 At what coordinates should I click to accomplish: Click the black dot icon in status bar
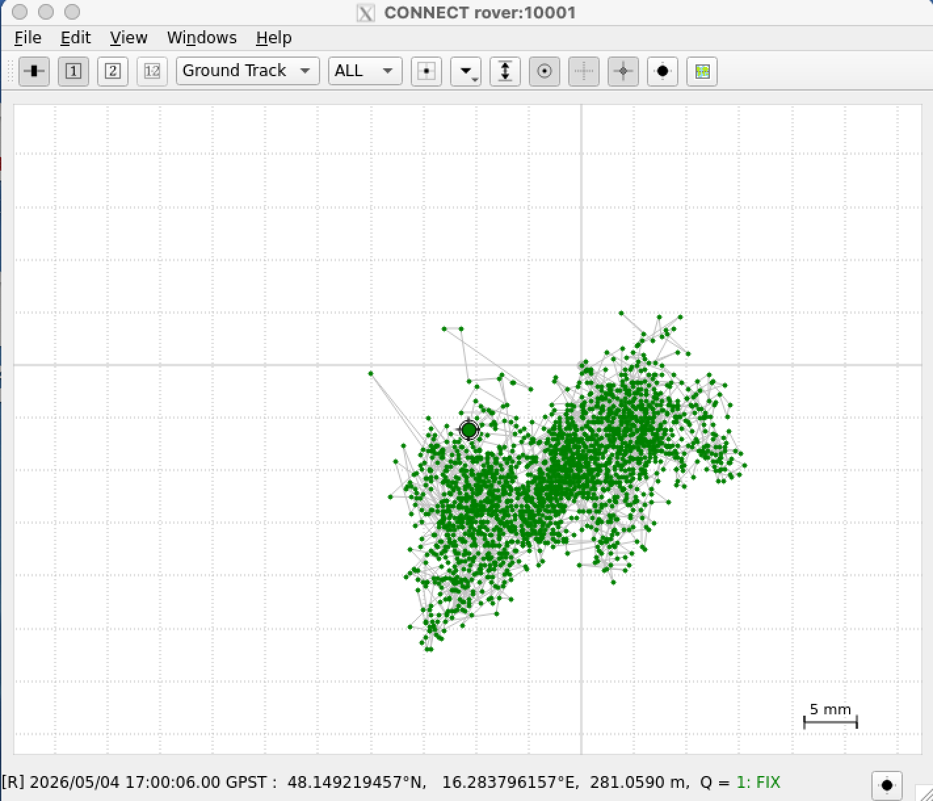click(x=887, y=785)
